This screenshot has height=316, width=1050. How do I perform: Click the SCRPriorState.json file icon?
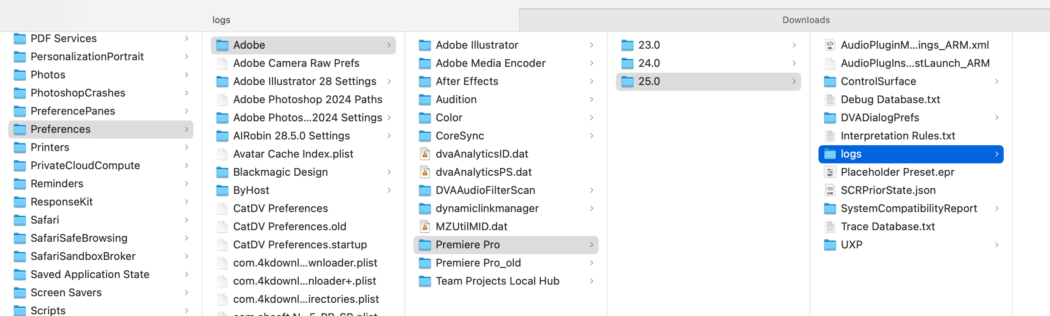(830, 190)
